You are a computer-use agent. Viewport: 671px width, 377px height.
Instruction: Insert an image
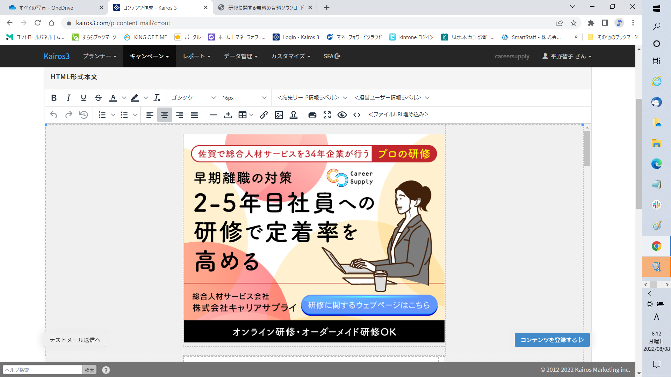pyautogui.click(x=279, y=115)
